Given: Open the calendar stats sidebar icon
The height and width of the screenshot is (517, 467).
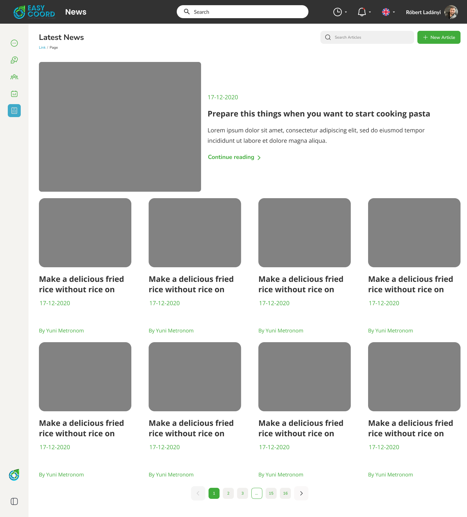Looking at the screenshot, I should (x=14, y=94).
